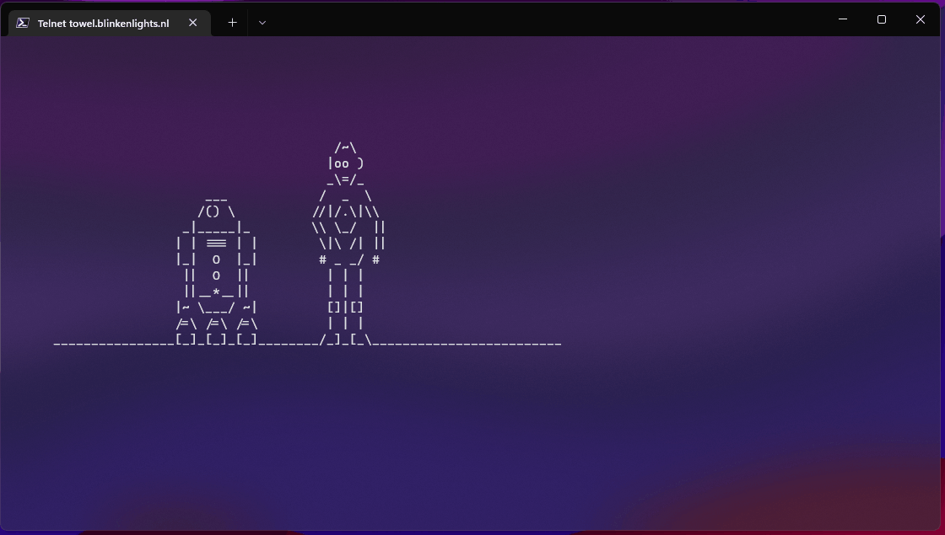Minimize the terminal window

click(843, 19)
